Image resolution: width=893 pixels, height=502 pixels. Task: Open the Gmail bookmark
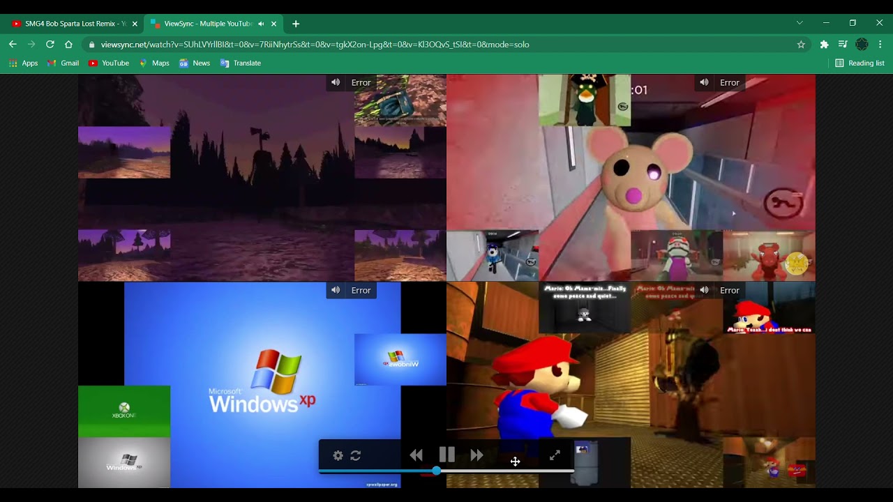(63, 63)
